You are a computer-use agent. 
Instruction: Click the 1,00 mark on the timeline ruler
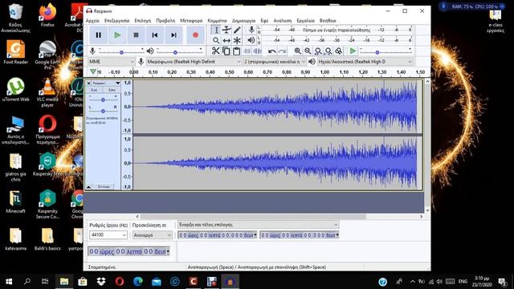324,72
